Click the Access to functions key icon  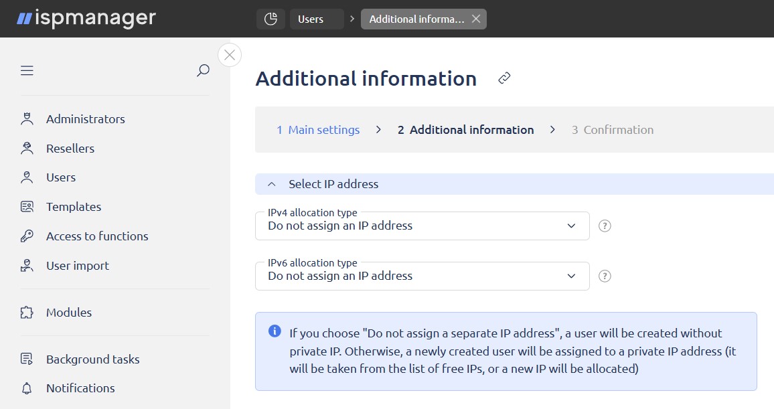(27, 236)
